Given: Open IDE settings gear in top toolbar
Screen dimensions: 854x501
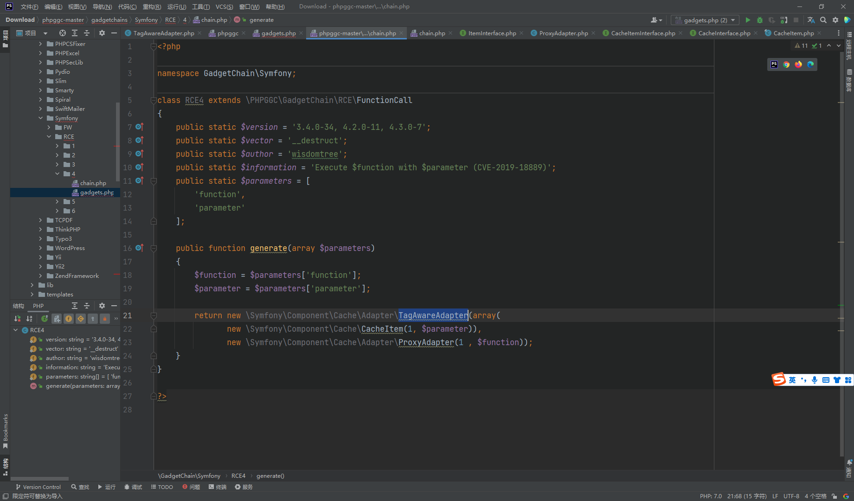Looking at the screenshot, I should (835, 20).
